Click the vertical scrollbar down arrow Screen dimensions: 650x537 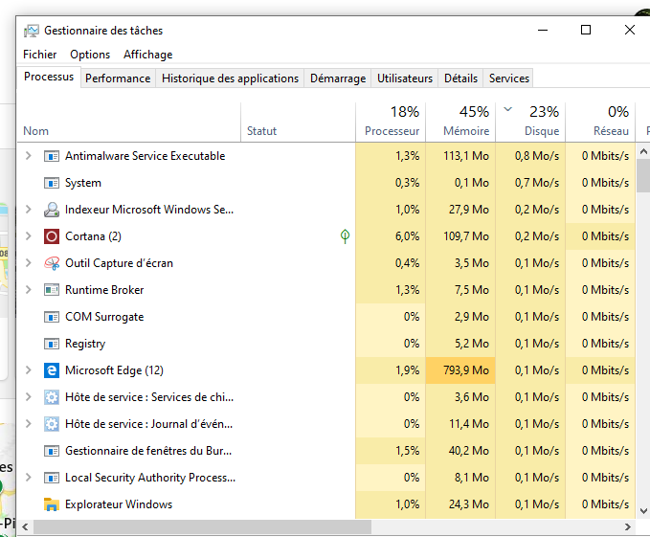click(x=643, y=510)
